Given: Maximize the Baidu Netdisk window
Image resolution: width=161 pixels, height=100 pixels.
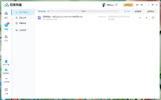Looking at the screenshot, I should (153, 5).
